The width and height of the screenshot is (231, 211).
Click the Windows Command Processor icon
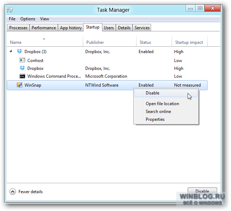point(22,76)
